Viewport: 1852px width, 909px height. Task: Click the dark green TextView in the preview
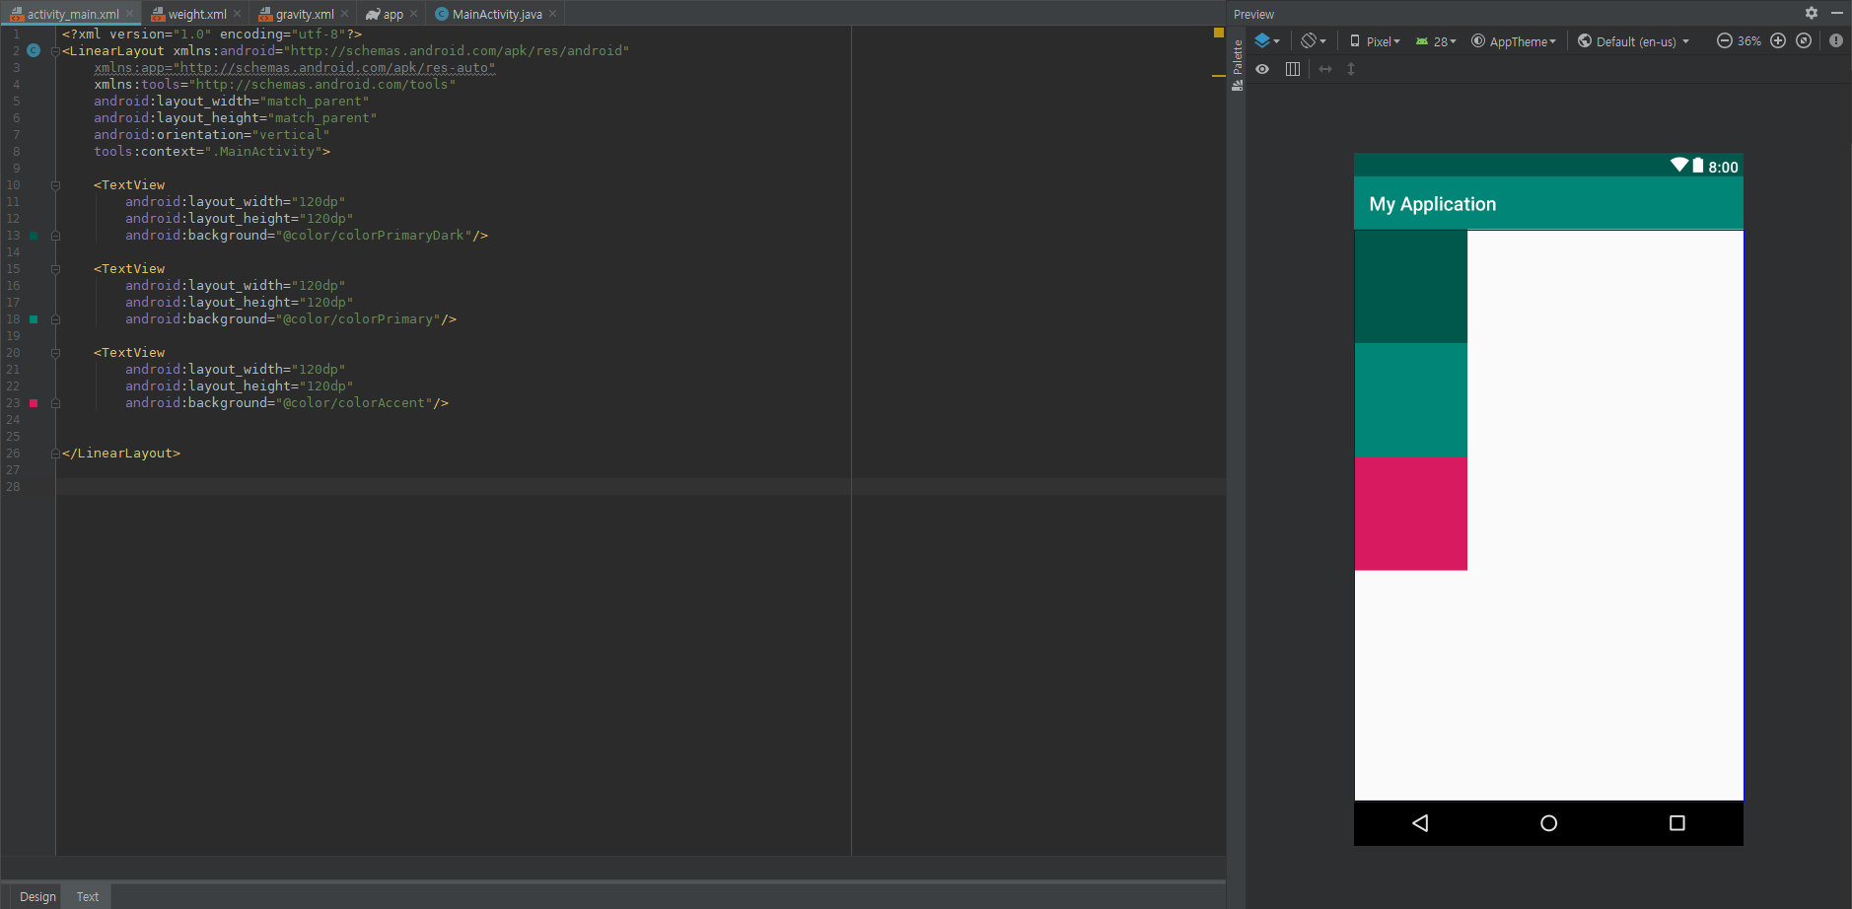pyautogui.click(x=1411, y=287)
